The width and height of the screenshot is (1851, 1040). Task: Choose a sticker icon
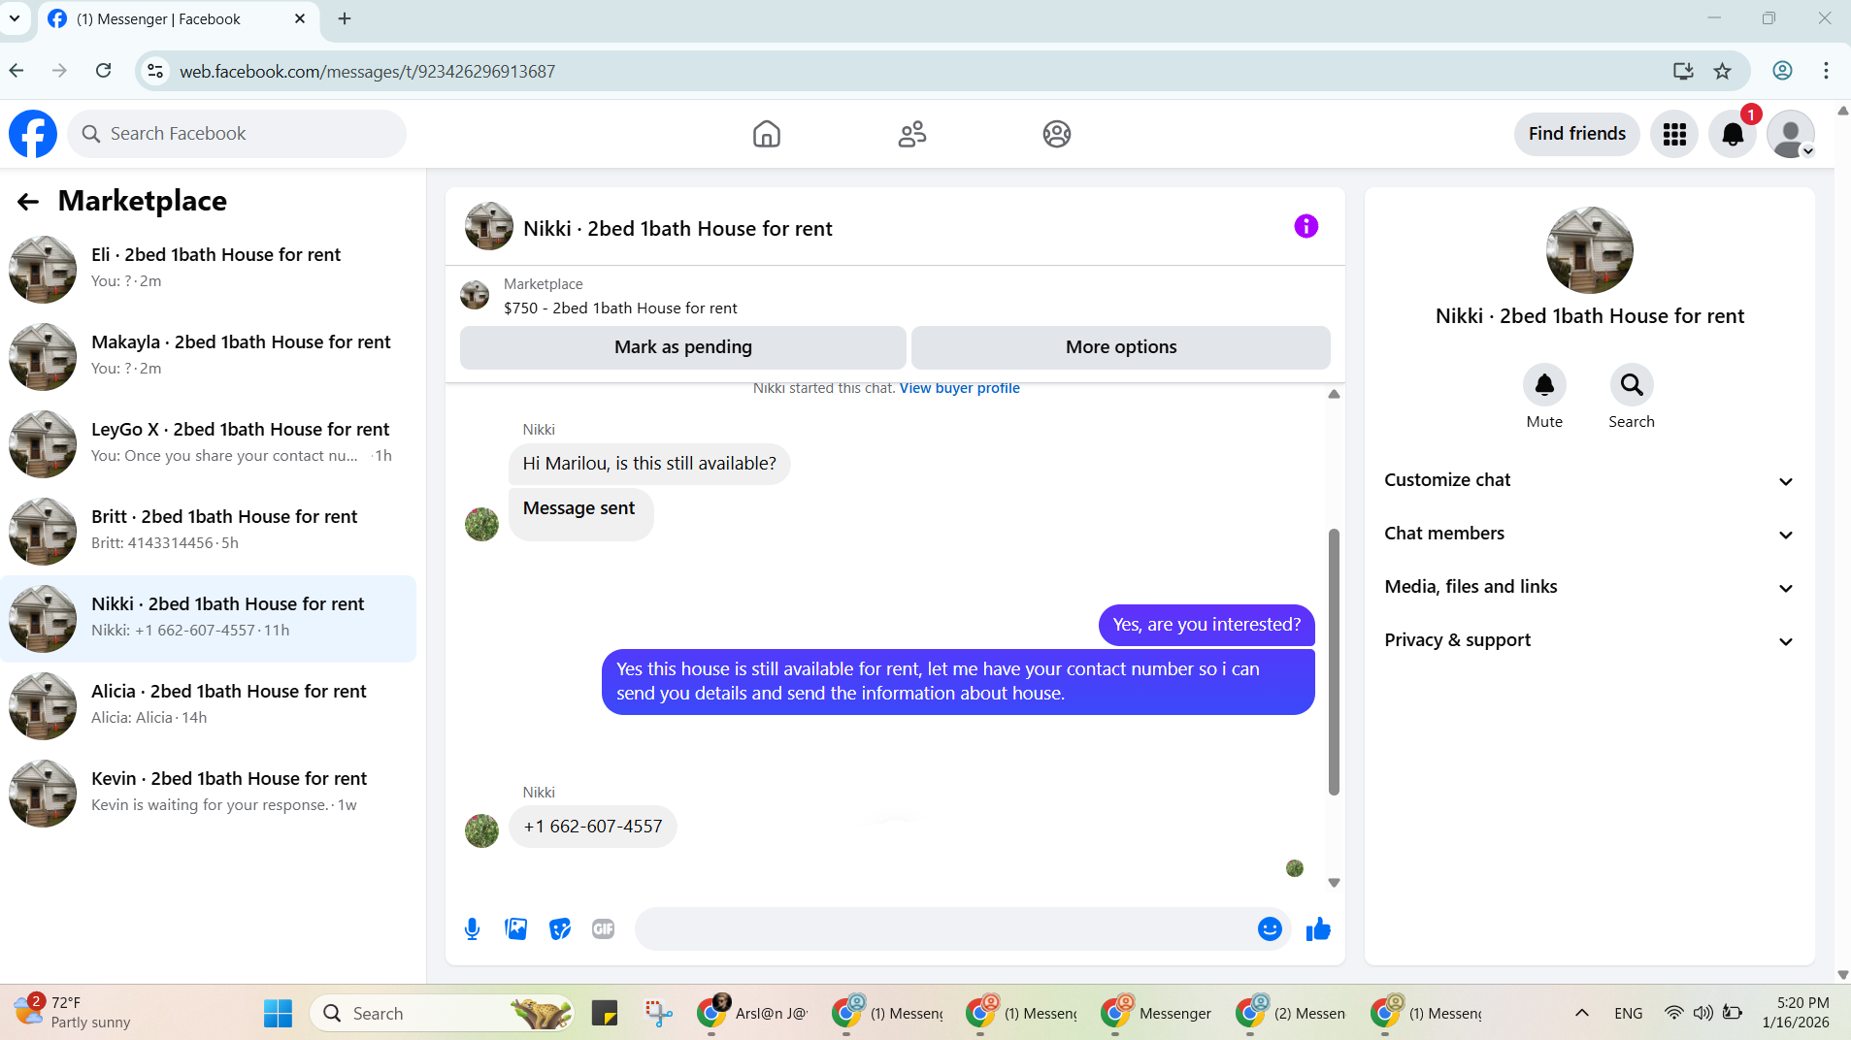click(x=560, y=929)
